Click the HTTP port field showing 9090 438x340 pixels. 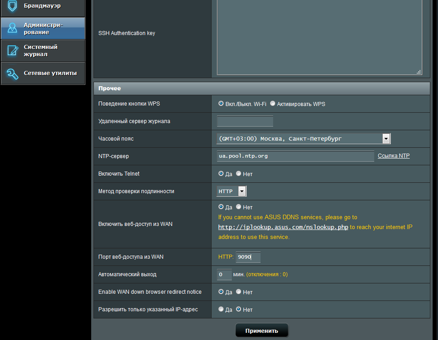tap(248, 257)
